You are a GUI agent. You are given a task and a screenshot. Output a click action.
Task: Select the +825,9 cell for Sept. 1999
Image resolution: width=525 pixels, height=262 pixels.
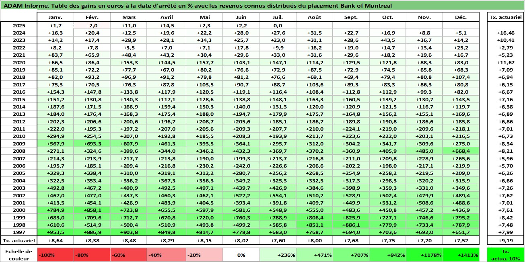pyautogui.click(x=352, y=217)
